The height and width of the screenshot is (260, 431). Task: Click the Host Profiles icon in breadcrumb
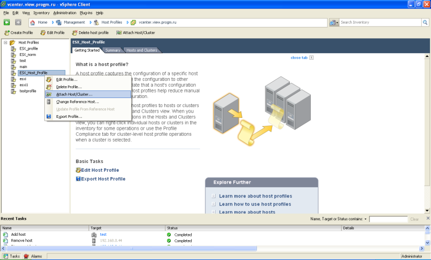pyautogui.click(x=96, y=23)
